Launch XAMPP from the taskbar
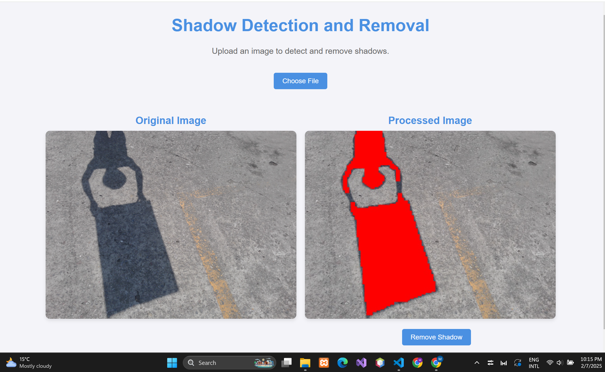 tap(324, 363)
